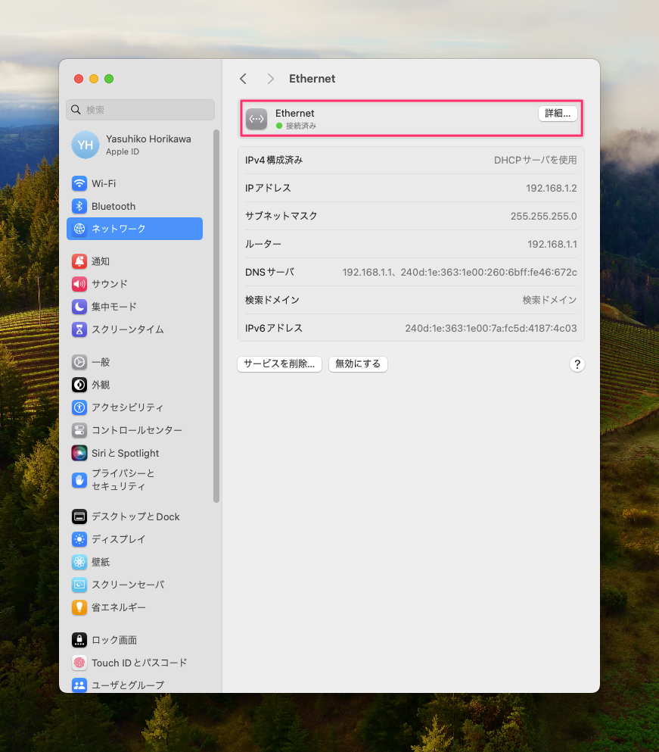Open Bluetooth settings icon
This screenshot has width=659, height=752.
click(x=79, y=206)
